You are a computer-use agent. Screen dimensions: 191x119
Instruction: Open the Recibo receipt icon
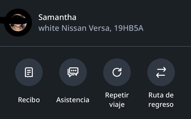(x=29, y=72)
